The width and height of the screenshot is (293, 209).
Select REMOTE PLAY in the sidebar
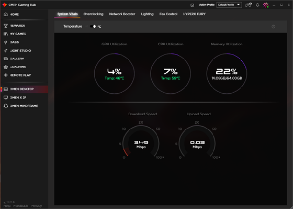pyautogui.click(x=20, y=75)
